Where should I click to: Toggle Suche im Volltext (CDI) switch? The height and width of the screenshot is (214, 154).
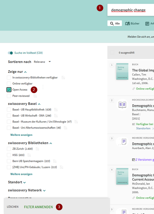(x=10, y=53)
